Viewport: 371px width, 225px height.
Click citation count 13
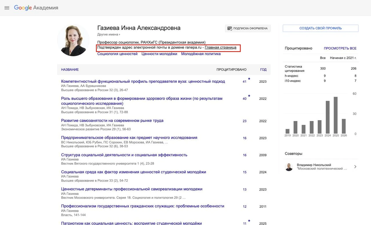244,190
